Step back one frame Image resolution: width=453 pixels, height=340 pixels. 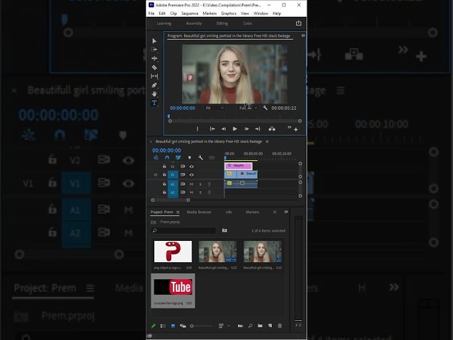click(x=224, y=129)
